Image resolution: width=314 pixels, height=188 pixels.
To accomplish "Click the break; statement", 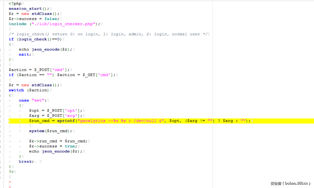I will (25, 161).
